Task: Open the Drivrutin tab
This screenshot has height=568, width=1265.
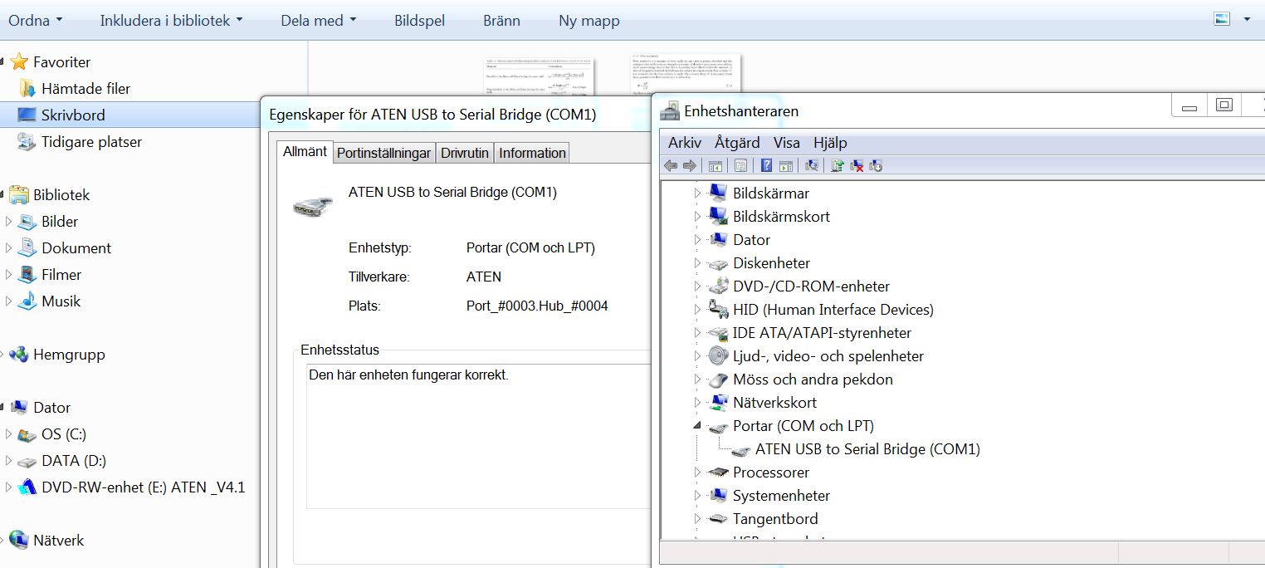Action: (x=464, y=152)
